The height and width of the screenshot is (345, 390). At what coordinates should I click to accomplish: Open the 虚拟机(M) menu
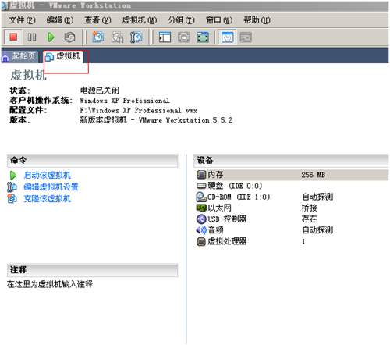pyautogui.click(x=140, y=20)
